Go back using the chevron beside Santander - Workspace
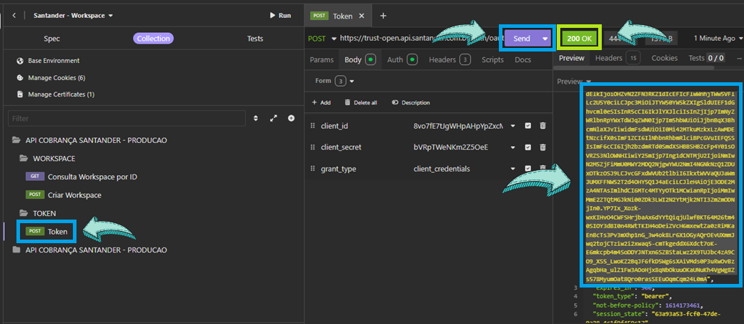This screenshot has height=324, width=744. coord(14,16)
